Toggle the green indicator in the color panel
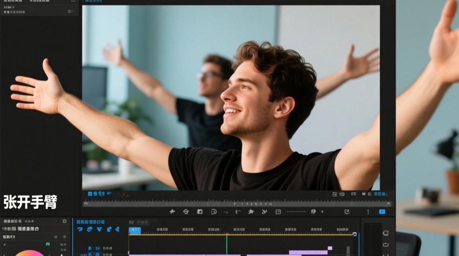The width and height of the screenshot is (459, 256). [x=48, y=244]
